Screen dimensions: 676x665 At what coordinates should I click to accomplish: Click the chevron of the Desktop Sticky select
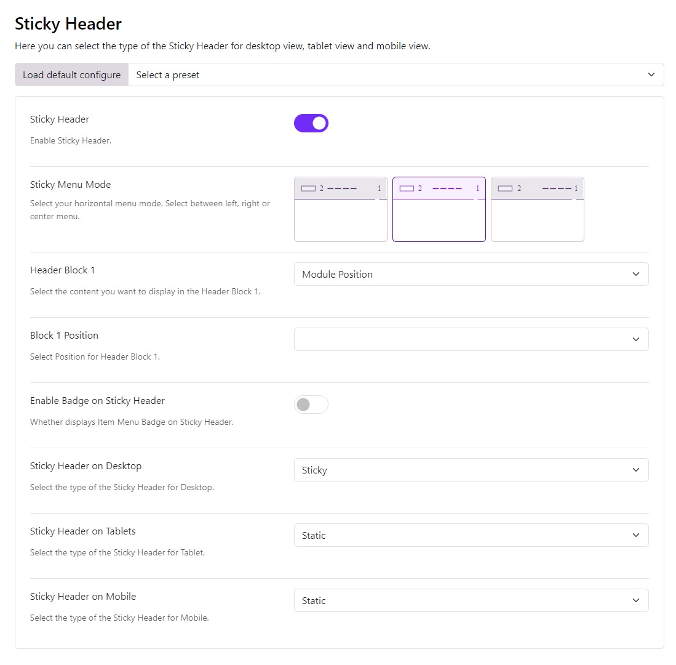pyautogui.click(x=636, y=470)
